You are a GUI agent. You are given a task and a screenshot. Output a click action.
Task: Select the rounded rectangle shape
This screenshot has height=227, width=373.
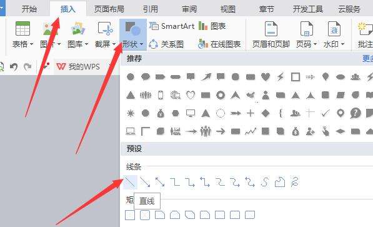pos(145,215)
